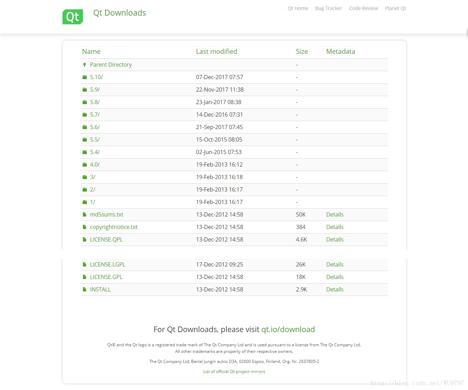468x390 pixels.
Task: Open the Bug Tracker navigation link
Action: pos(328,8)
